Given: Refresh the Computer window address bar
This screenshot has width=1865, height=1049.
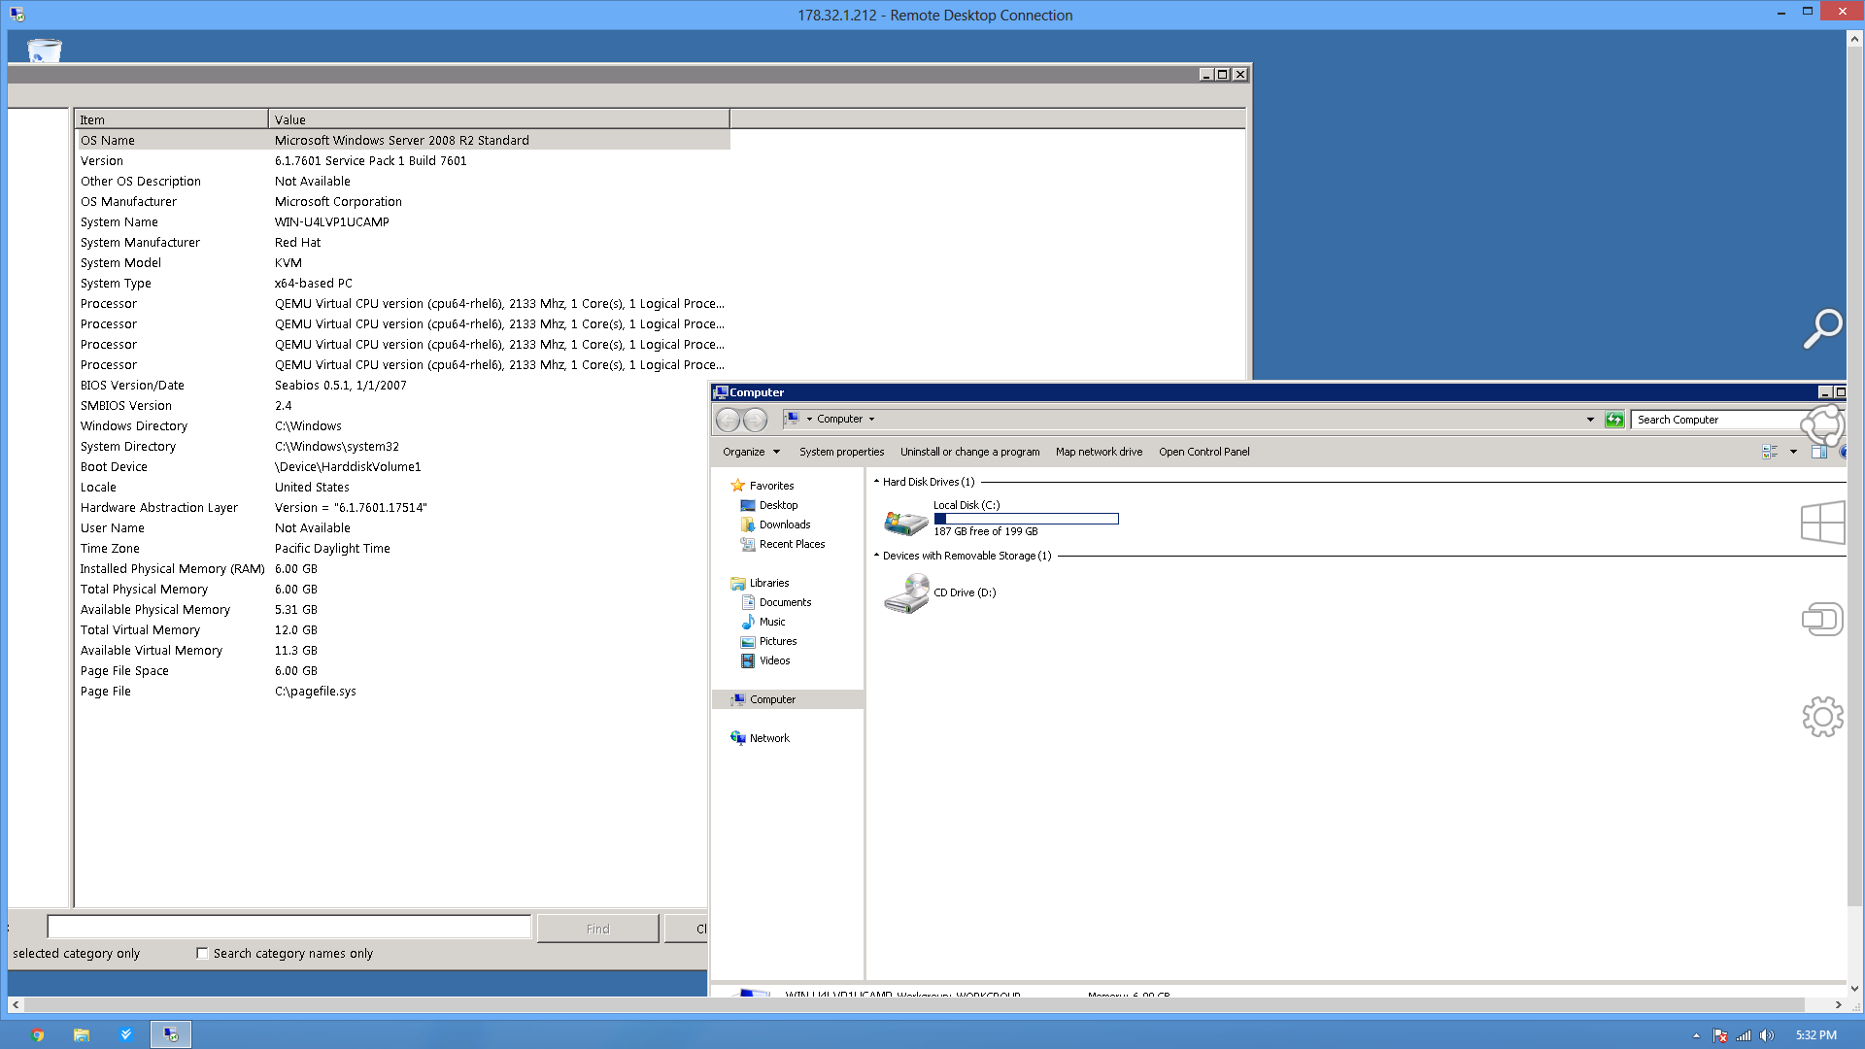Looking at the screenshot, I should pyautogui.click(x=1614, y=420).
